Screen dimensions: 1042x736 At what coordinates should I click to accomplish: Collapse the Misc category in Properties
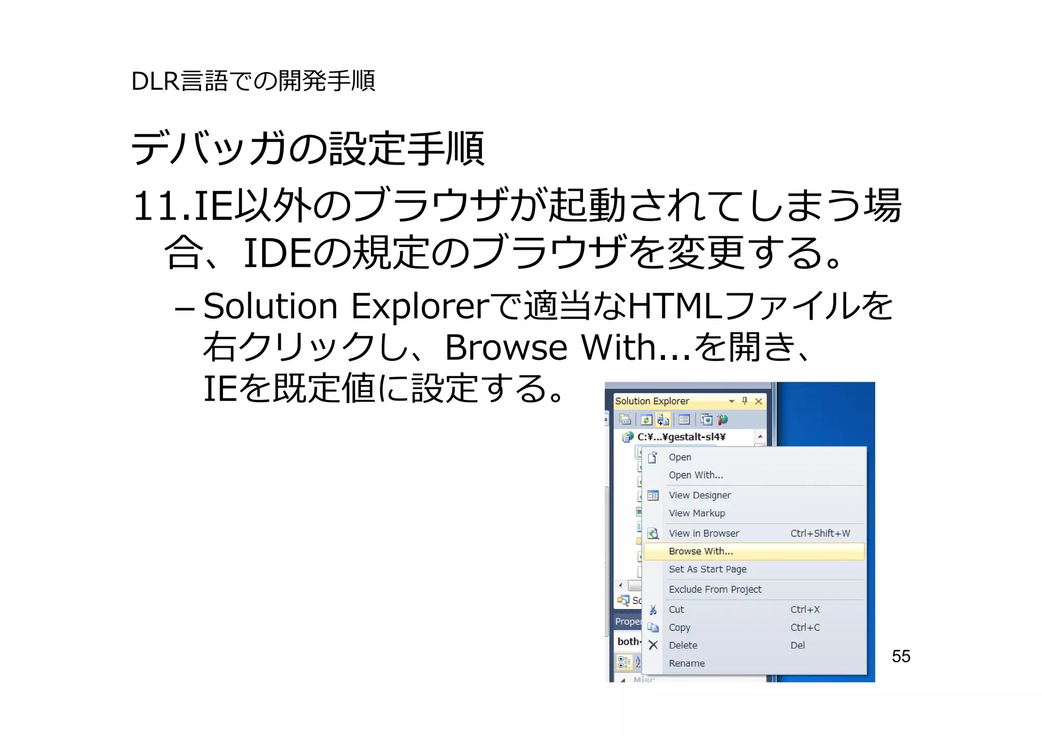[x=622, y=680]
